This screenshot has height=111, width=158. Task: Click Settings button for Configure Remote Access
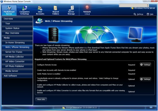(145, 65)
